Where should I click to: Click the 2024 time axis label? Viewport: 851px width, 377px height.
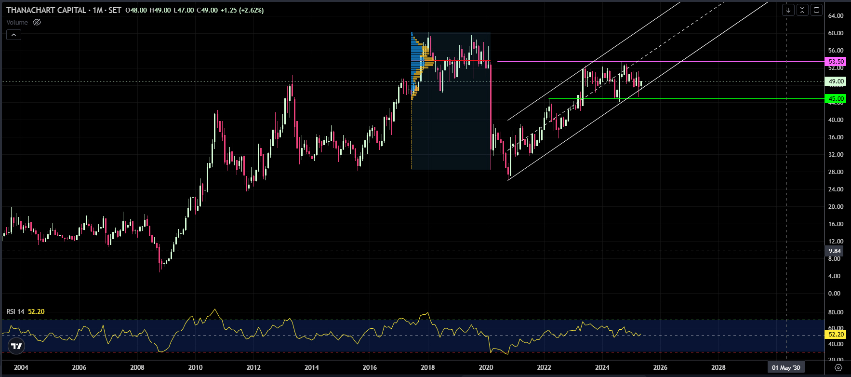[x=602, y=367]
